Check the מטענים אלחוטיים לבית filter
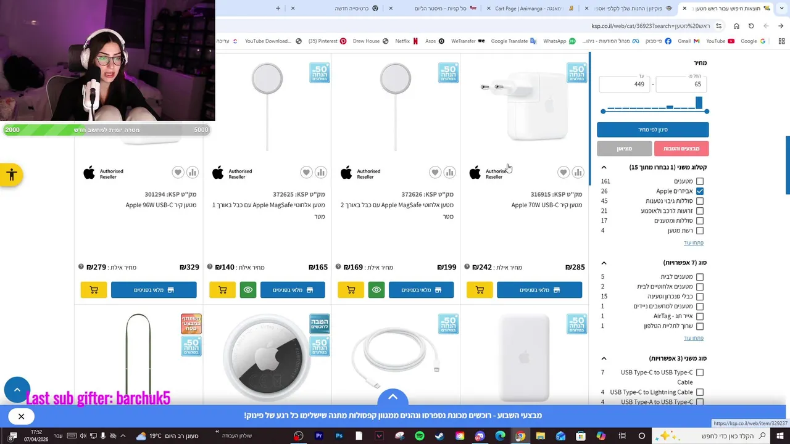The width and height of the screenshot is (790, 444). [700, 287]
